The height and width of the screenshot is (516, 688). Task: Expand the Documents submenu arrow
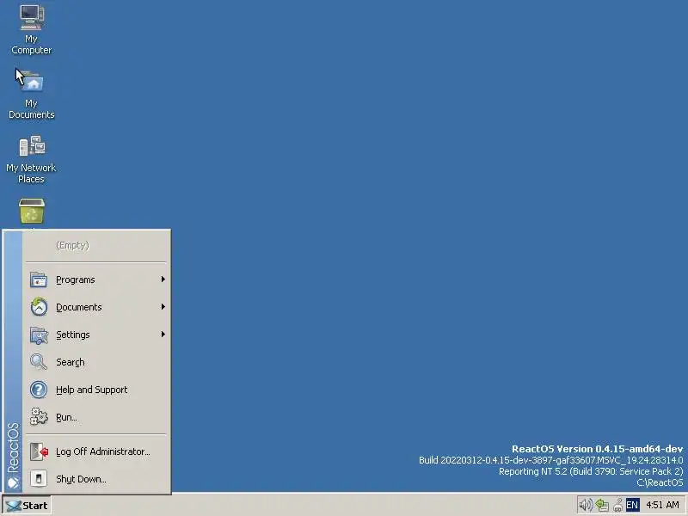tap(163, 307)
